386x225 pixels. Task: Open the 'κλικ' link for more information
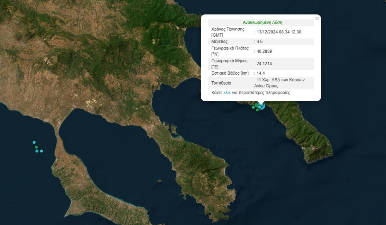(x=227, y=92)
